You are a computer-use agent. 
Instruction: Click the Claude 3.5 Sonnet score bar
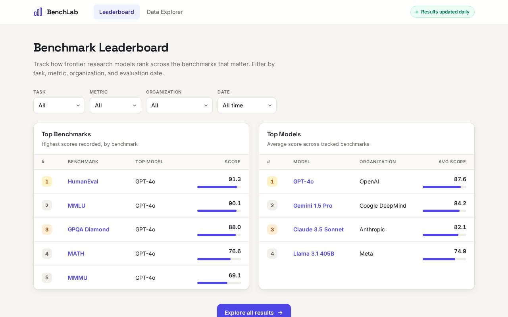pyautogui.click(x=444, y=235)
